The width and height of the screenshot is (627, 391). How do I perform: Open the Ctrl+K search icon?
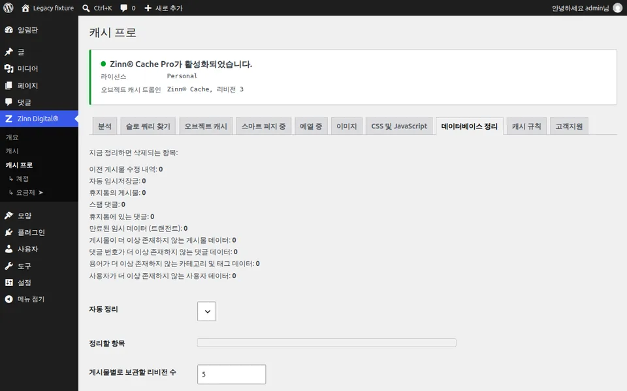86,8
